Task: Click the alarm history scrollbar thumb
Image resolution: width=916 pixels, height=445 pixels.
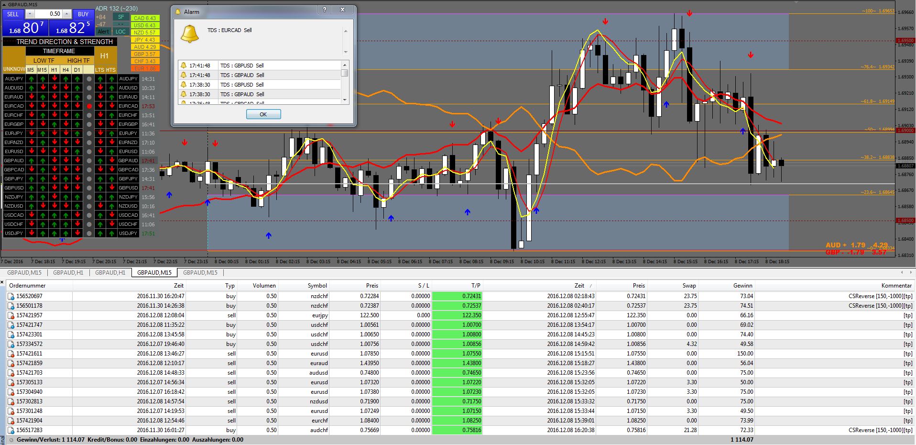Action: (344, 73)
